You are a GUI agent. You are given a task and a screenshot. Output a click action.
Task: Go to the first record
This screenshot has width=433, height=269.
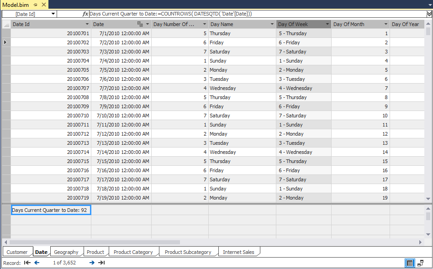pos(27,263)
